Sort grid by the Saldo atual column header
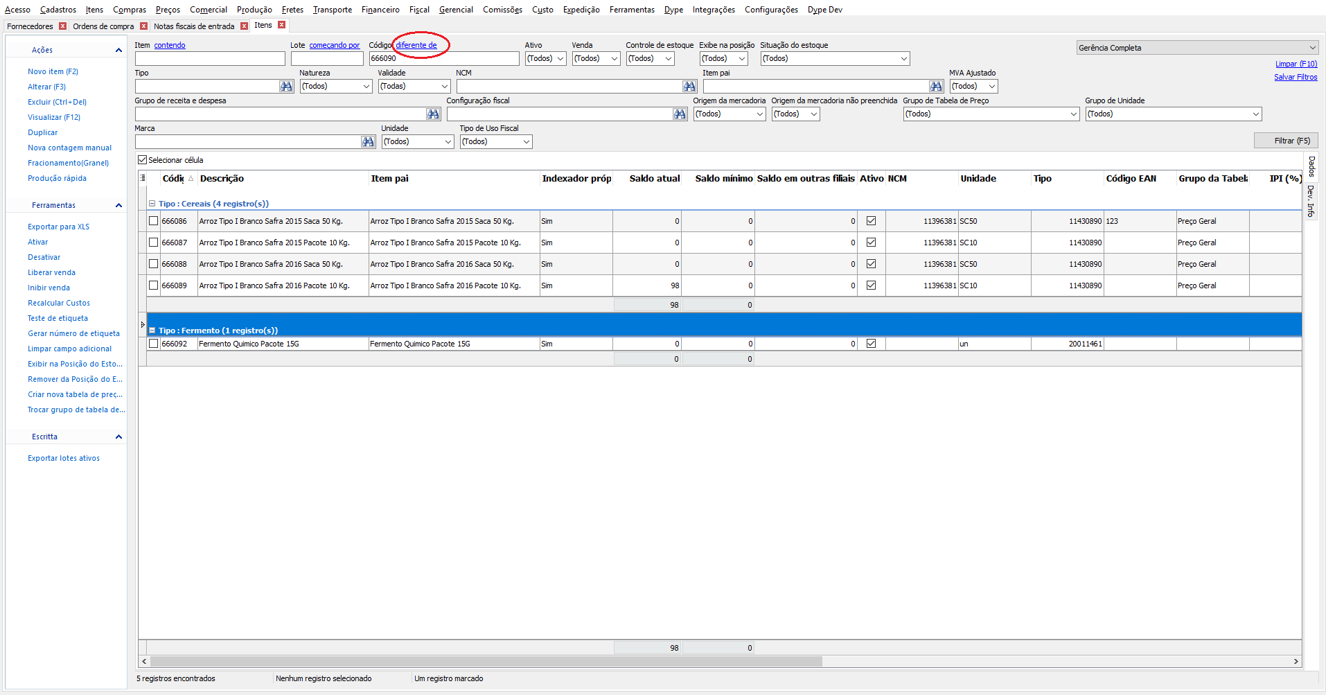The image size is (1326, 695). click(x=646, y=179)
